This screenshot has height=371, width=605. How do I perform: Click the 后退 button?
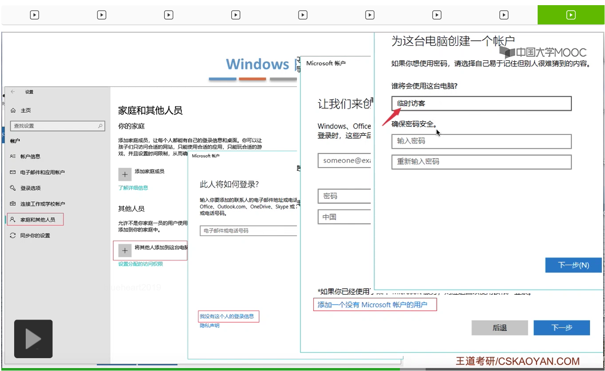coord(500,328)
